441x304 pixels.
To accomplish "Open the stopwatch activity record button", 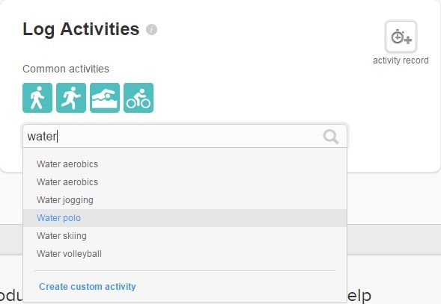I will coord(401,37).
